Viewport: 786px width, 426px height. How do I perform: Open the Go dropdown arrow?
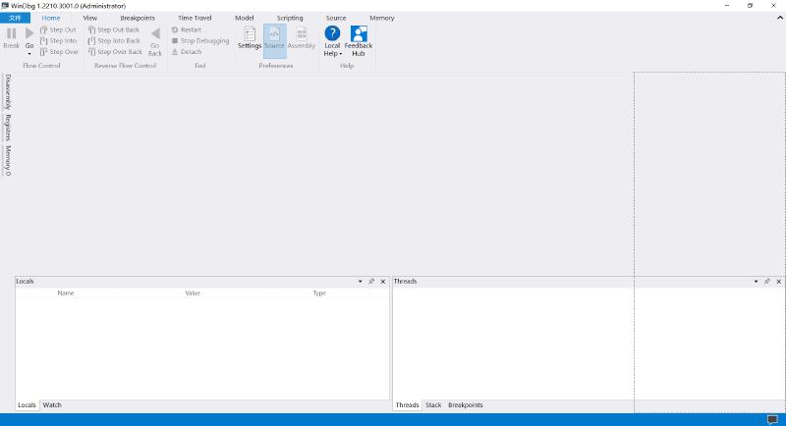click(x=29, y=54)
